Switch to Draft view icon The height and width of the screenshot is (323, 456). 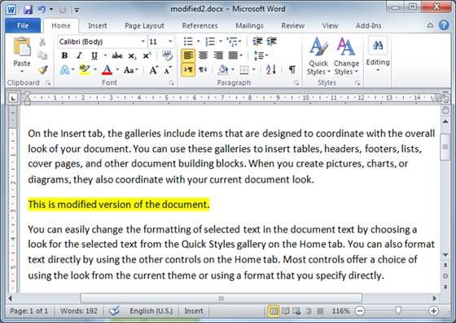(320, 311)
